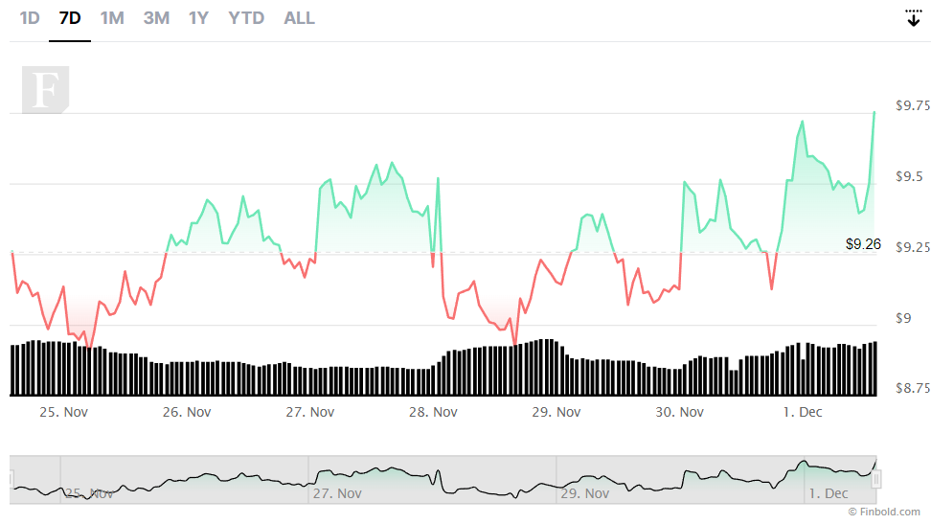Switch to the 3M range
Screen dimensions: 931x524
[156, 18]
